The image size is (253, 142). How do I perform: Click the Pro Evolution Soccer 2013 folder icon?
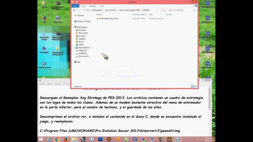click(97, 19)
